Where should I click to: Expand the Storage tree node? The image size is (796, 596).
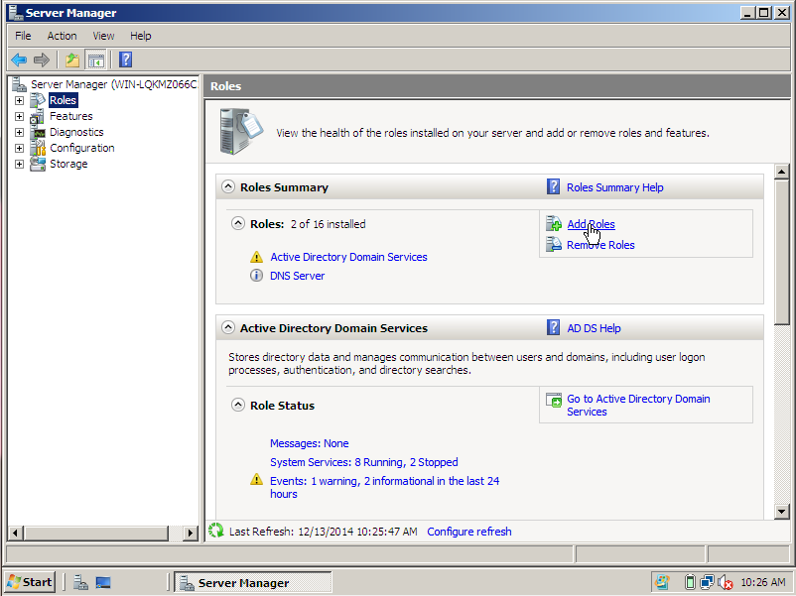(19, 164)
